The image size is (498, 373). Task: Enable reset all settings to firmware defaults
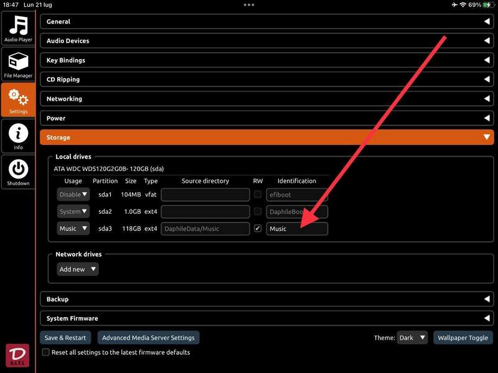[x=45, y=352]
